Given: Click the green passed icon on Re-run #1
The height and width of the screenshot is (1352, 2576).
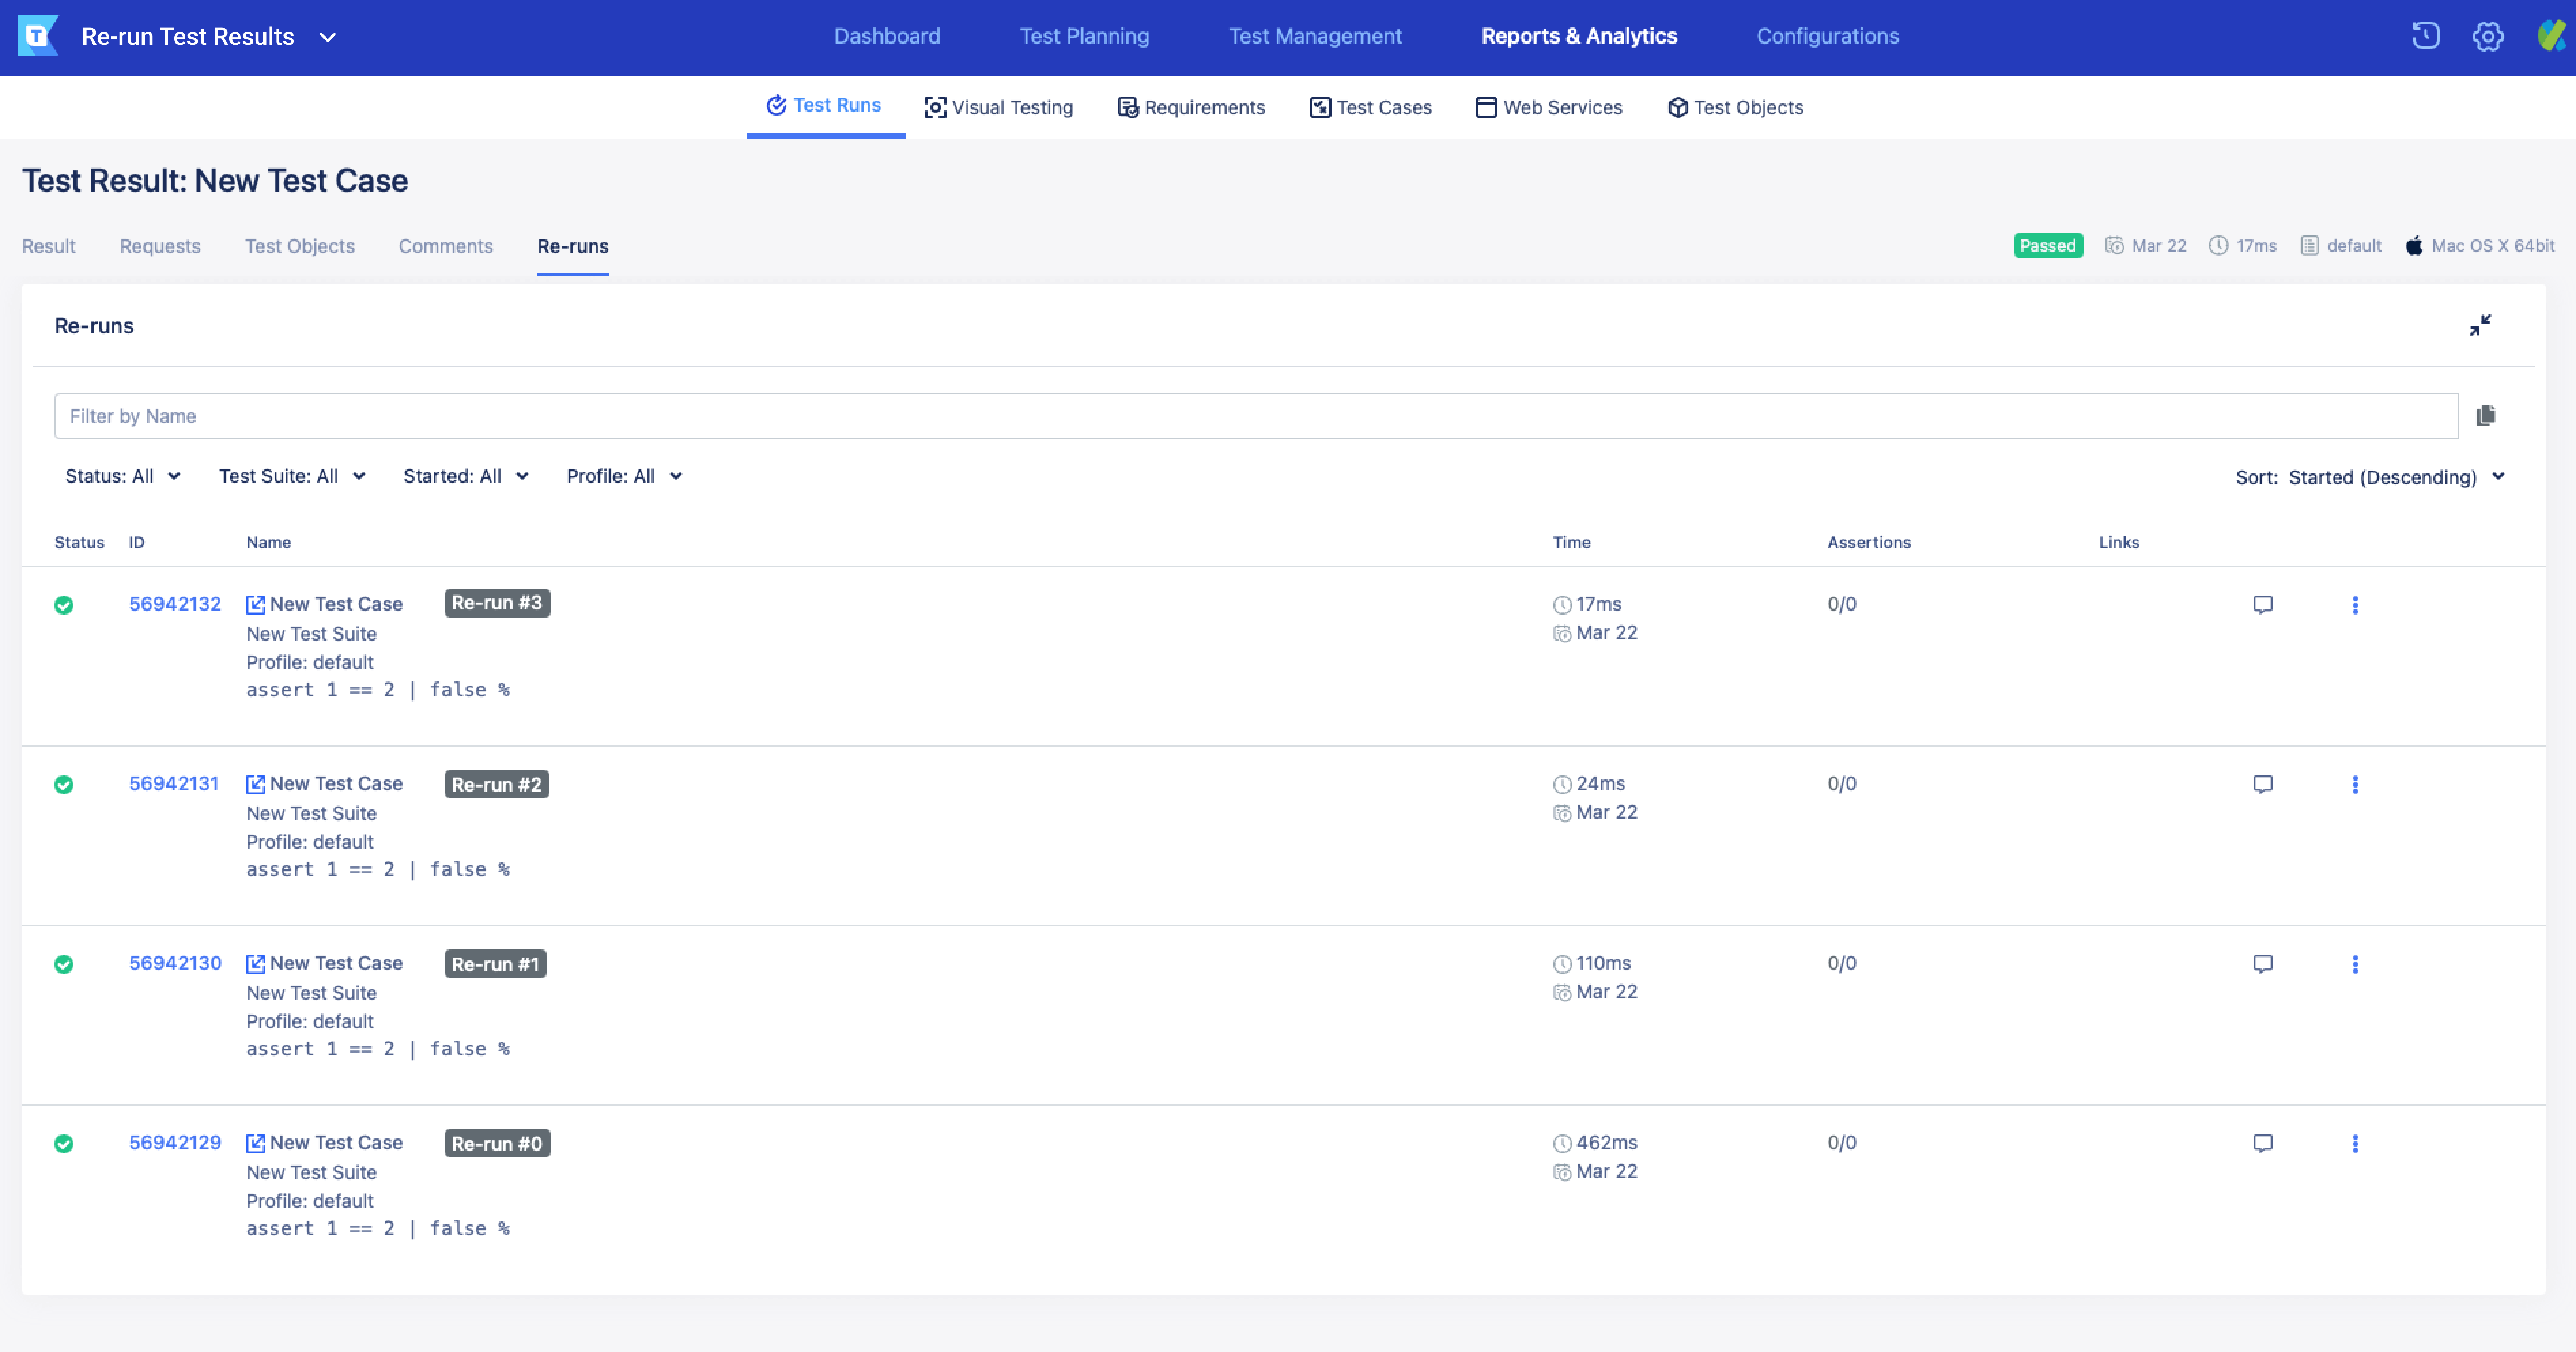Looking at the screenshot, I should [x=64, y=964].
